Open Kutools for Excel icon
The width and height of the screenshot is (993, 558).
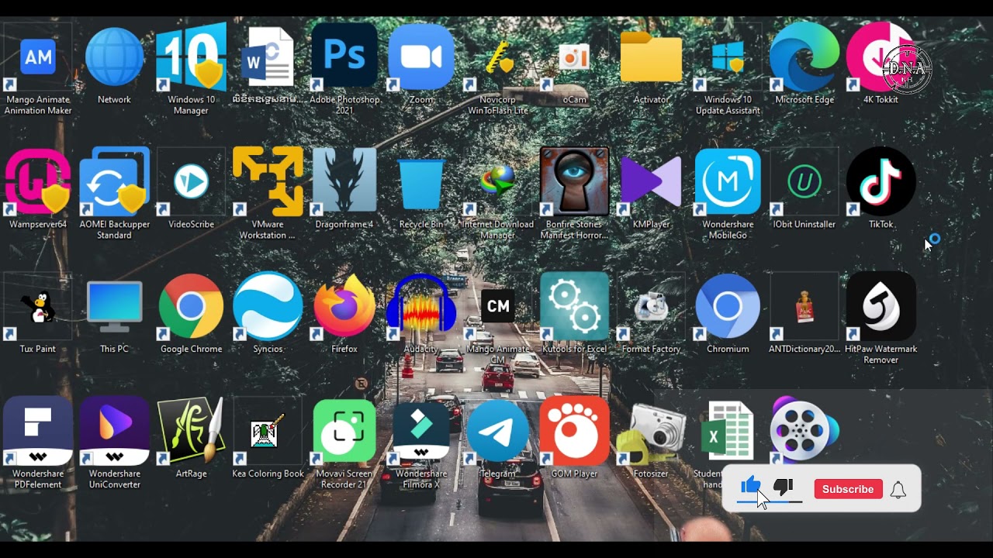coord(574,308)
